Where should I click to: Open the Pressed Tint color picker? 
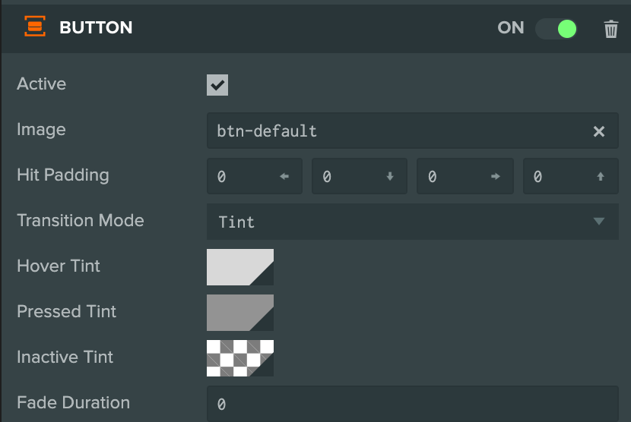[240, 313]
